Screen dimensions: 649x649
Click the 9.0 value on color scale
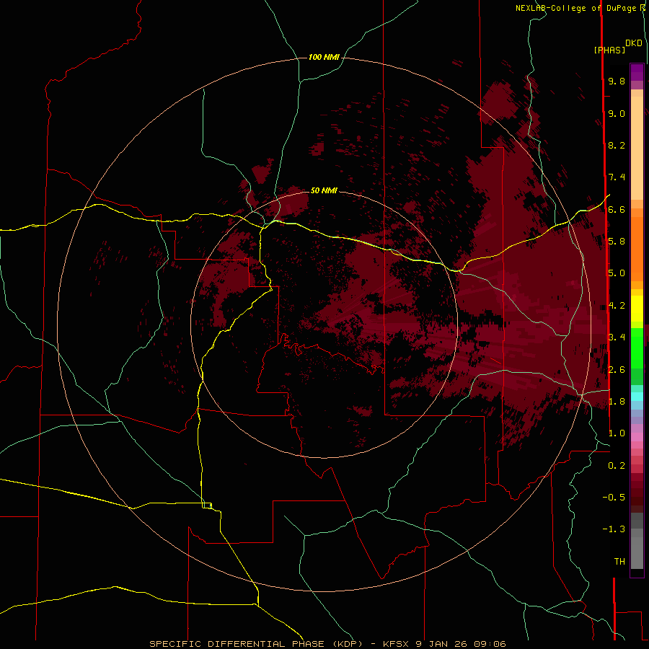[x=617, y=113]
